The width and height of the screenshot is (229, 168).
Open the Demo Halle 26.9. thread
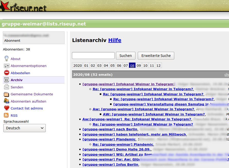pyautogui.click(x=117, y=149)
